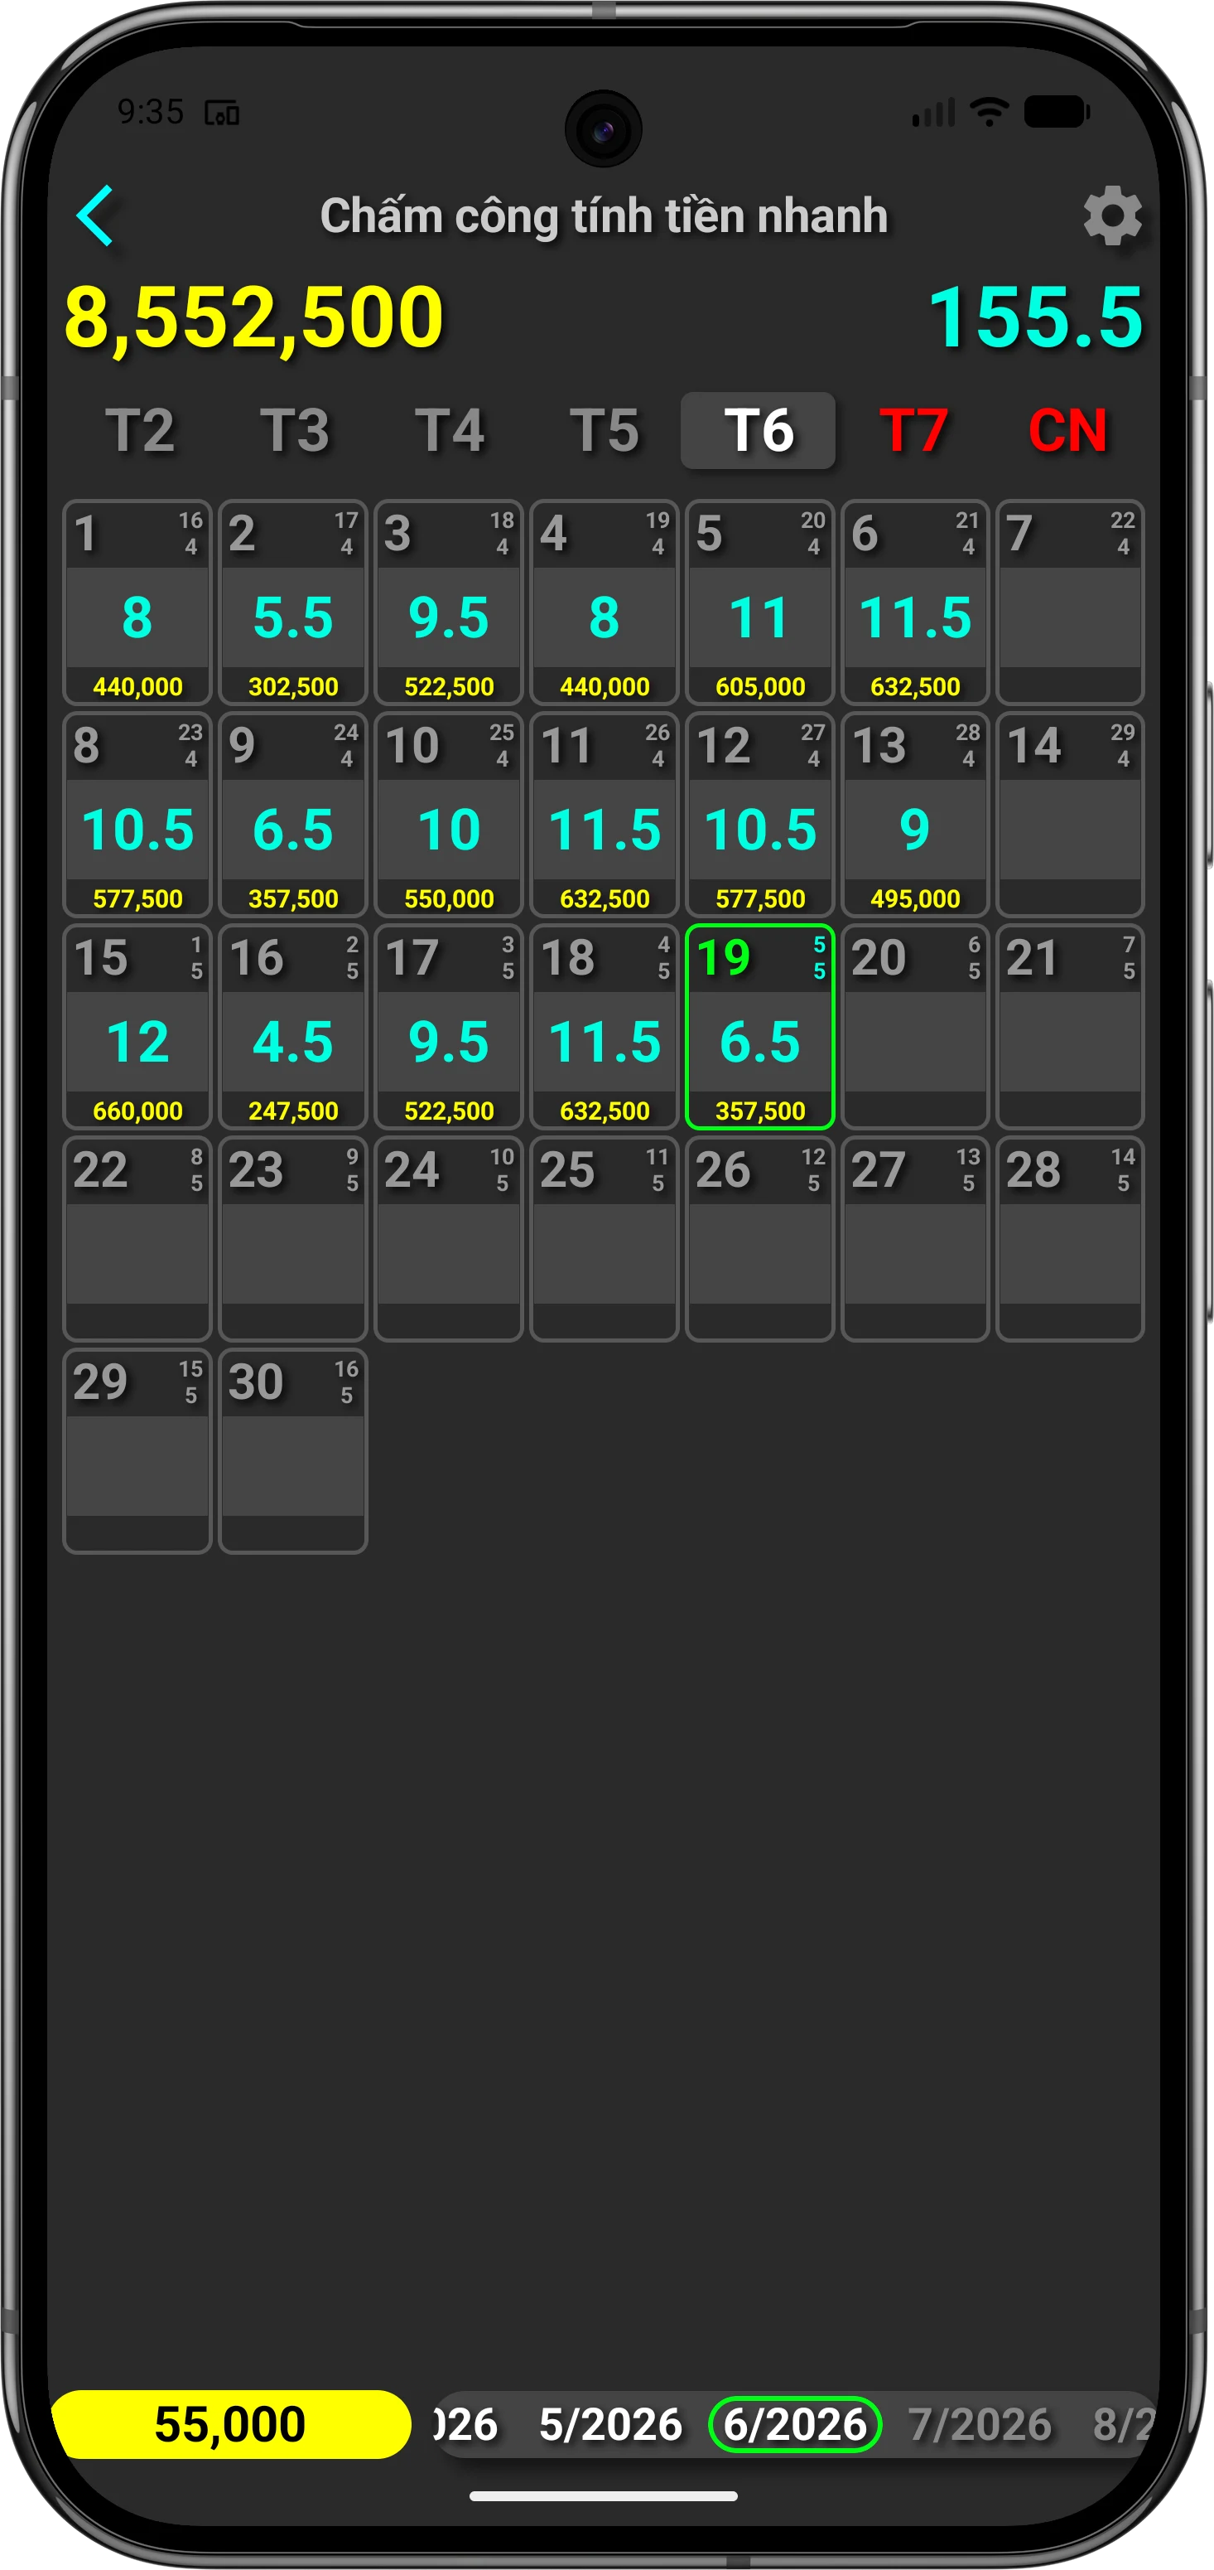Open empty day 30 cell
Screen dimensions: 1214x2570
pyautogui.click(x=293, y=1452)
